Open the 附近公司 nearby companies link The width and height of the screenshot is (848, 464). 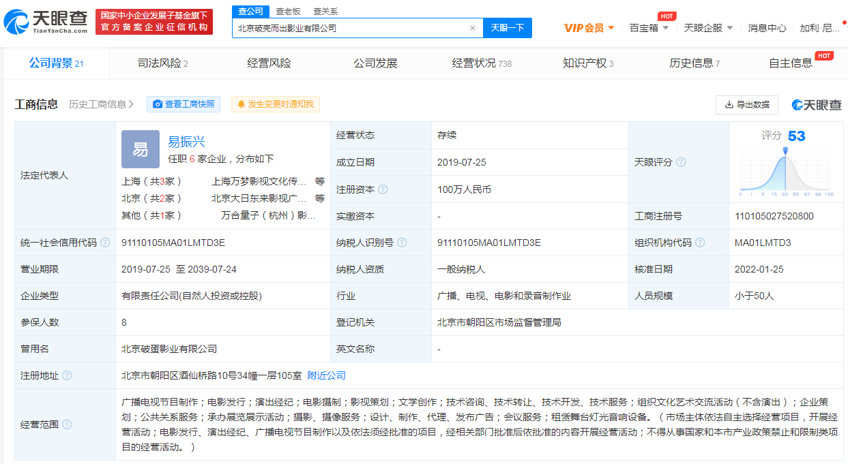pyautogui.click(x=326, y=375)
